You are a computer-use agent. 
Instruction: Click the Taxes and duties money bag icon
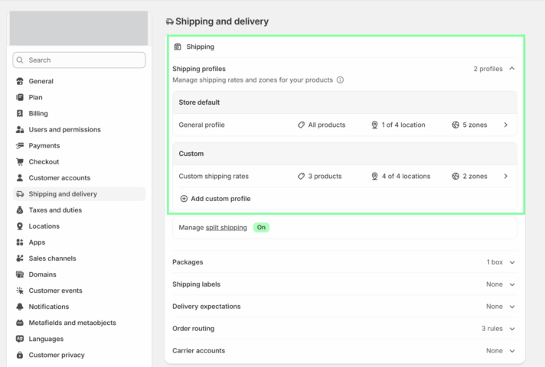[20, 210]
